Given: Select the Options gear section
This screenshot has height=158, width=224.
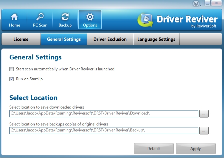Looking at the screenshot, I should (x=90, y=20).
